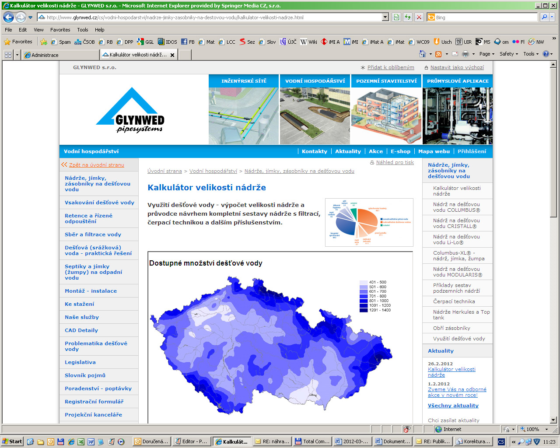Expand the address bar URL dropdown

(x=385, y=17)
